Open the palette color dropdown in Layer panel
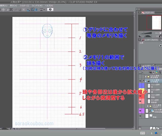The image size is (162, 136). point(143,73)
